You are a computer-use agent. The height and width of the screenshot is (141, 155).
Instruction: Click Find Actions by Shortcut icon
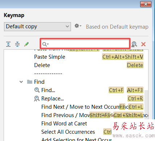pyautogui.click(x=134, y=44)
